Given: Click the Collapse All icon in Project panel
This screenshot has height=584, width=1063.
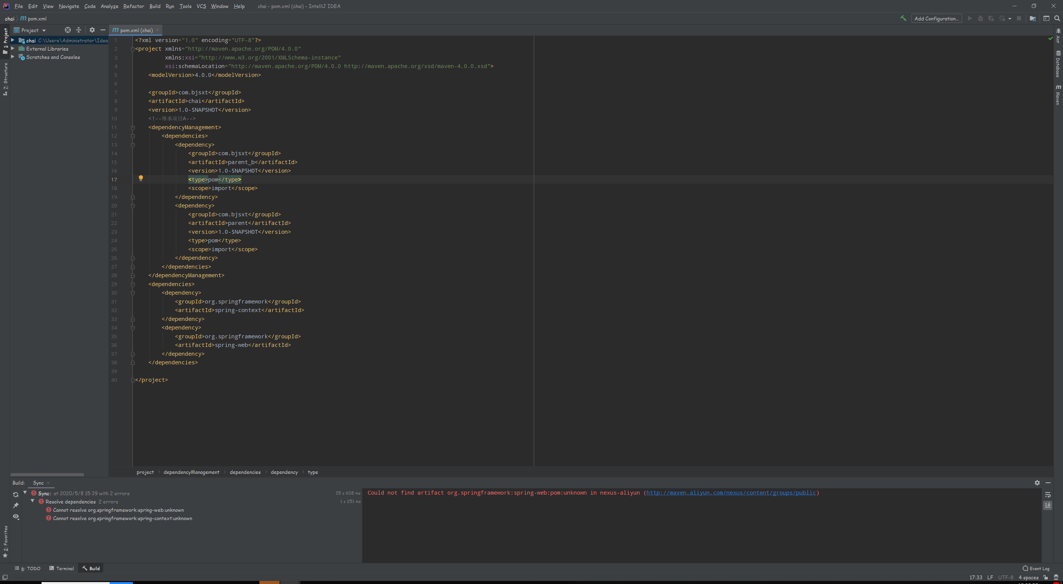Looking at the screenshot, I should pyautogui.click(x=79, y=30).
